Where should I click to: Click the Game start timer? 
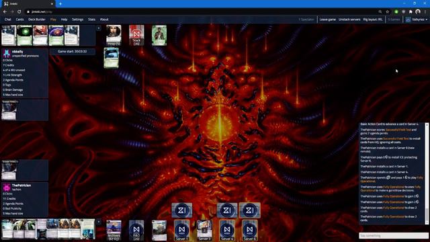tap(73, 52)
